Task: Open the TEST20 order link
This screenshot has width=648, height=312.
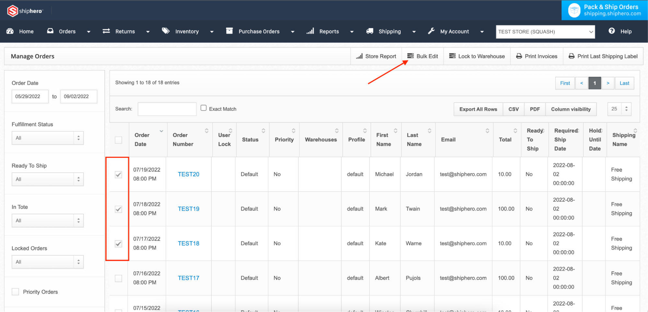Action: coord(189,174)
